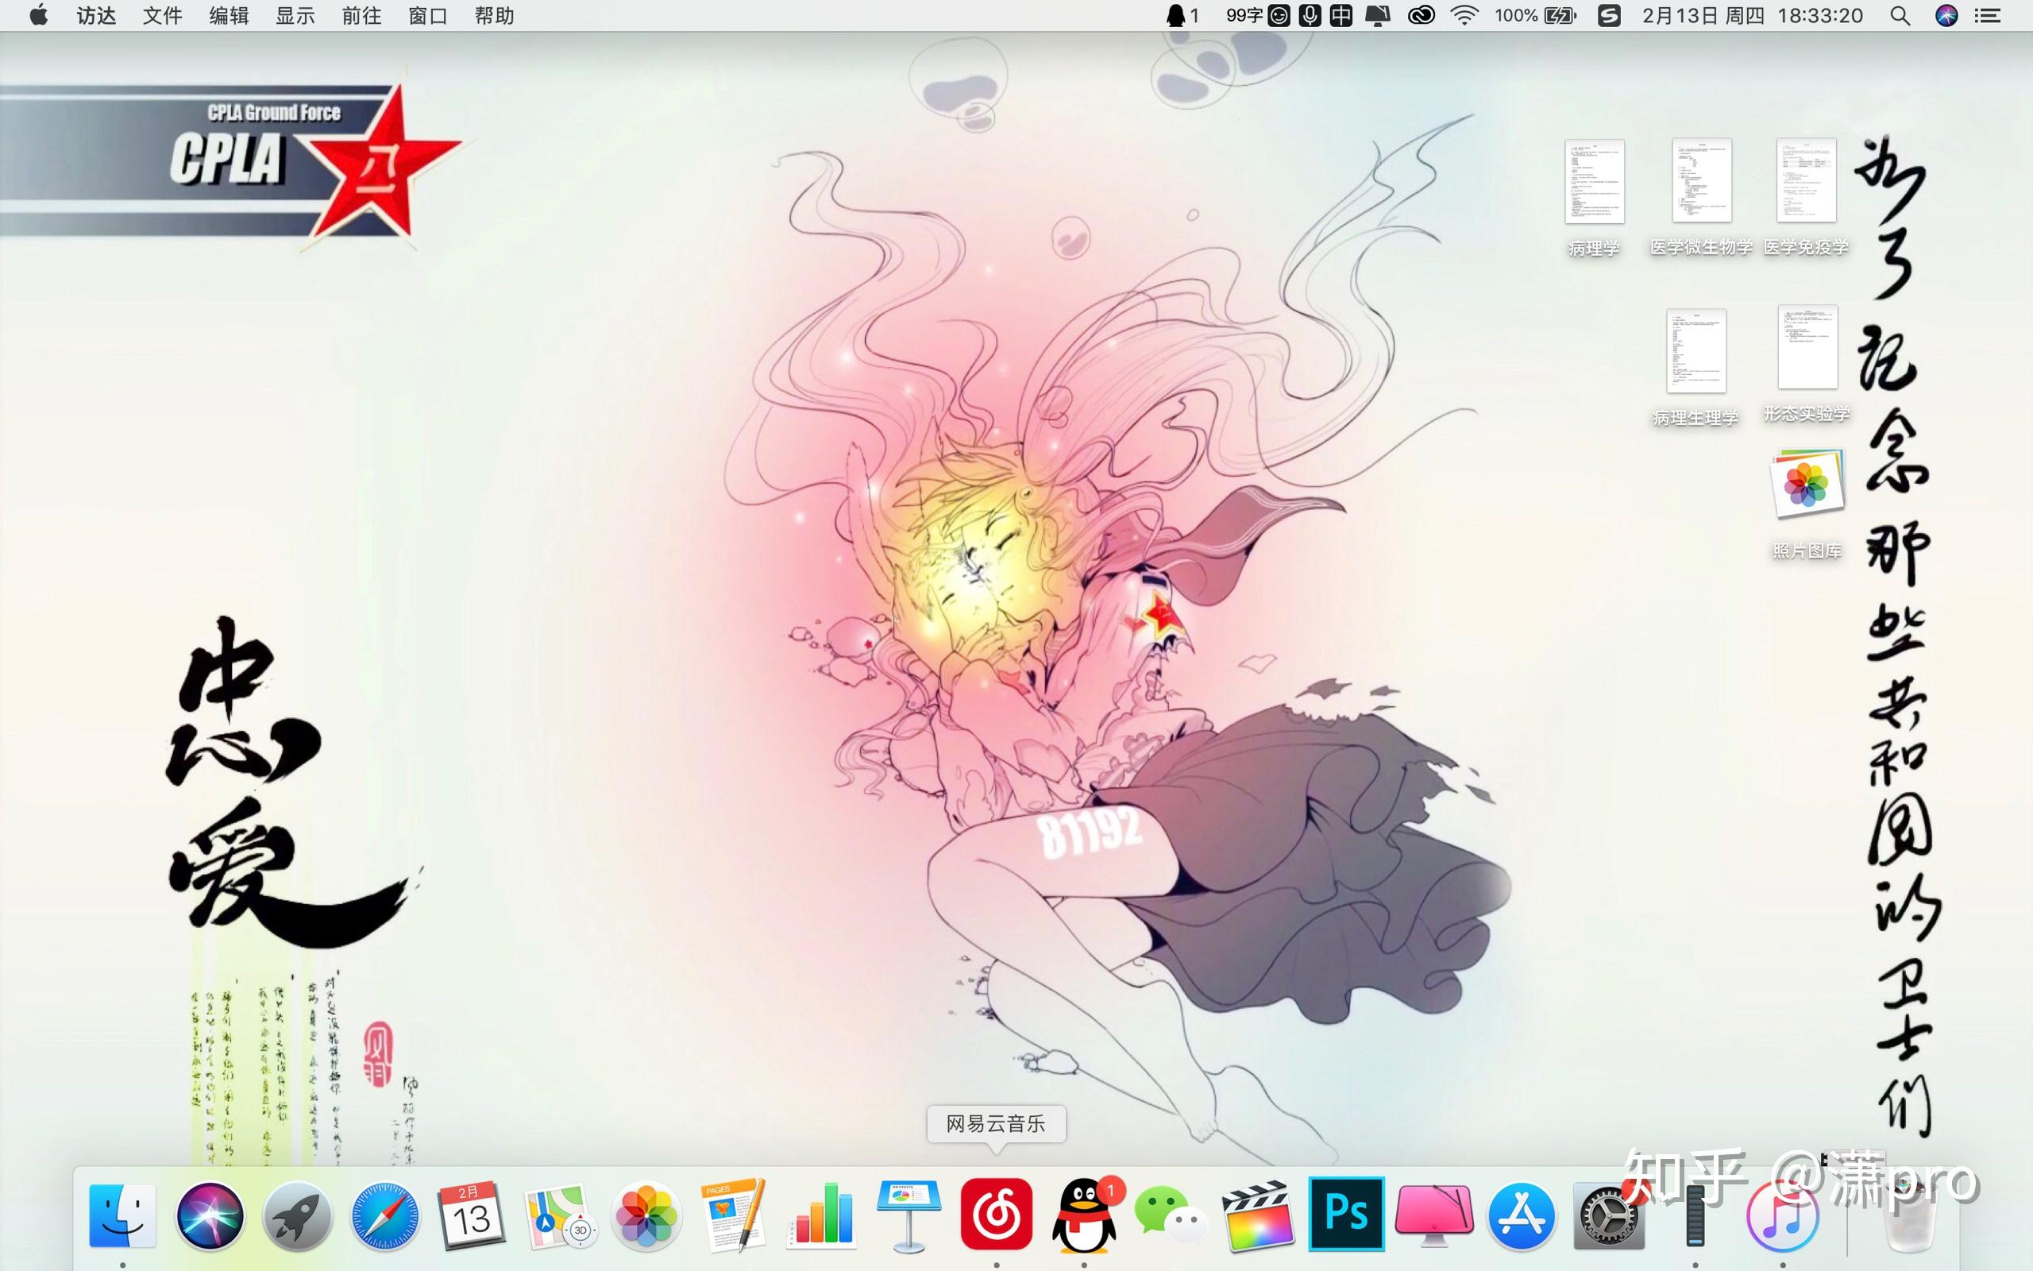Click the microphone voice input icon in menu bar

[x=1310, y=15]
